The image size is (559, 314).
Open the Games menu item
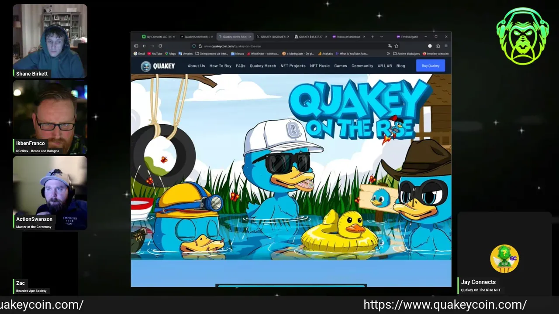click(341, 66)
